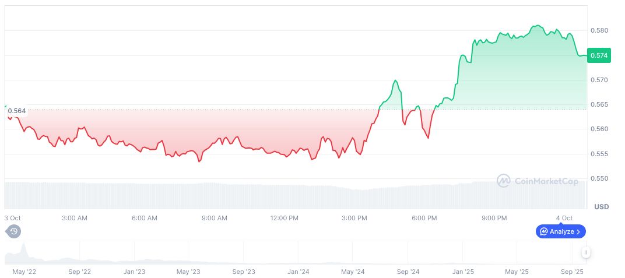
Task: Click the history clock icon below the chart
Action: click(13, 231)
